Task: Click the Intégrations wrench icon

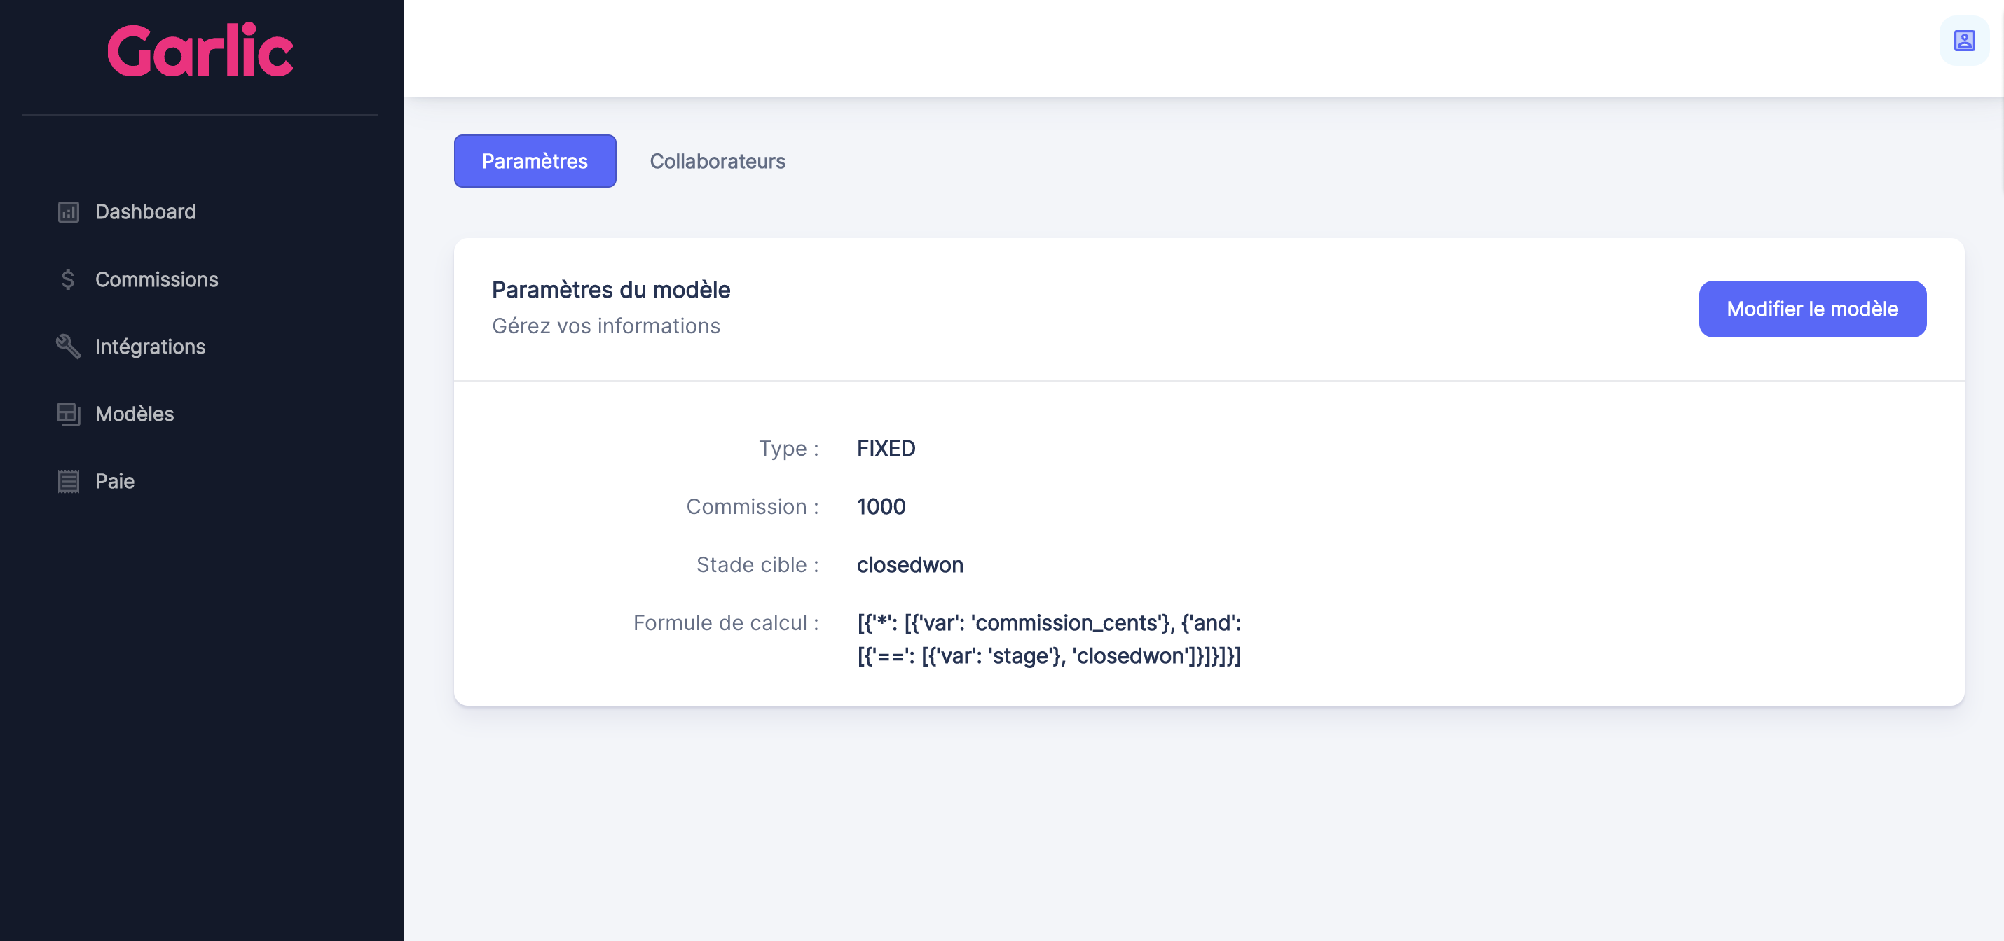Action: 69,347
